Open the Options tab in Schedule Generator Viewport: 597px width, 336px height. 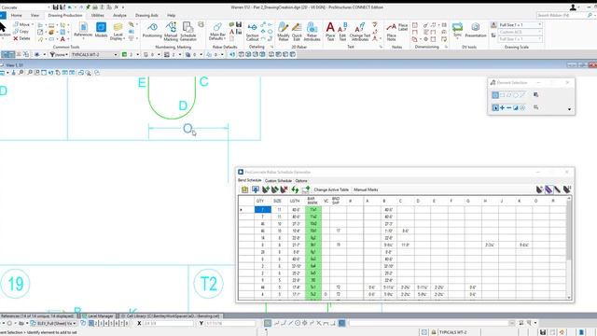tap(301, 181)
